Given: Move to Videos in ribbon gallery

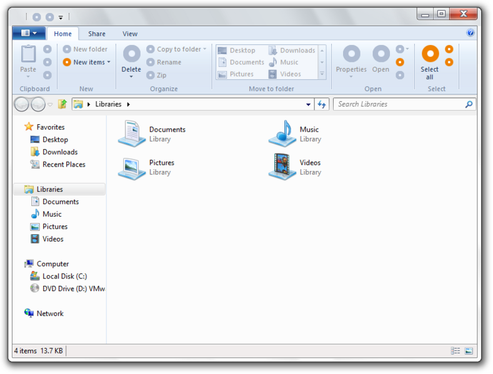Looking at the screenshot, I should (285, 74).
